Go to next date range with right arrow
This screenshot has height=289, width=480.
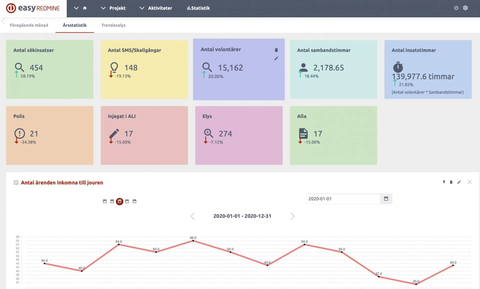[292, 216]
